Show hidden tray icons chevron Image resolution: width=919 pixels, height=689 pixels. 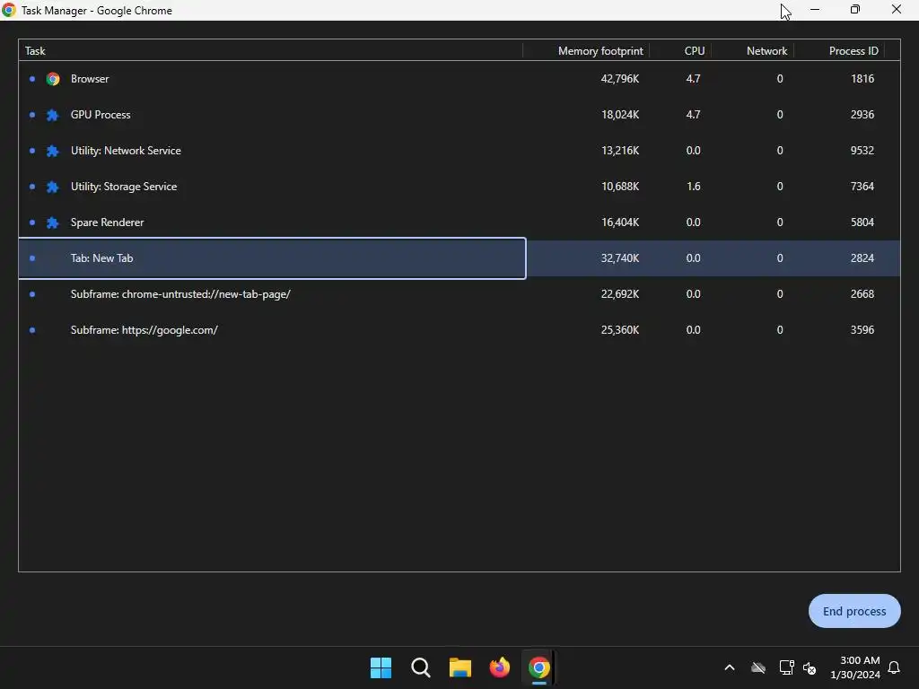coord(730,667)
